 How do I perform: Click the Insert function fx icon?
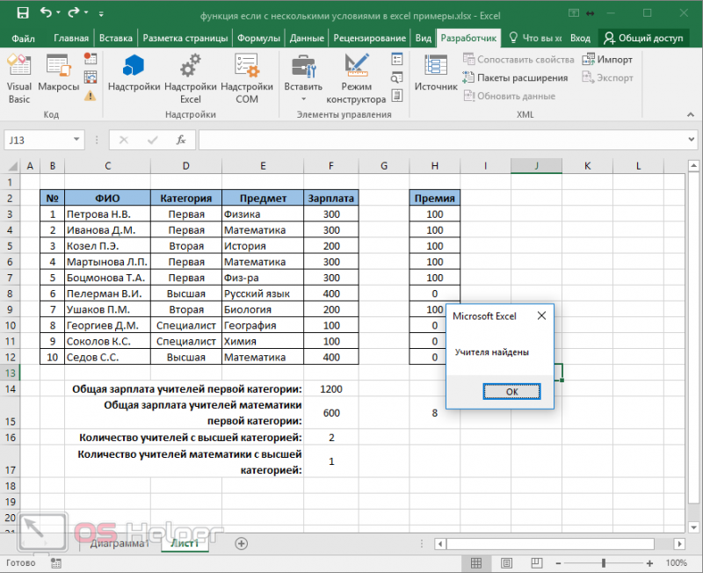[x=181, y=140]
